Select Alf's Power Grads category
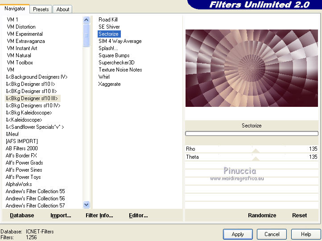This screenshot has height=241, width=322. tap(25, 163)
